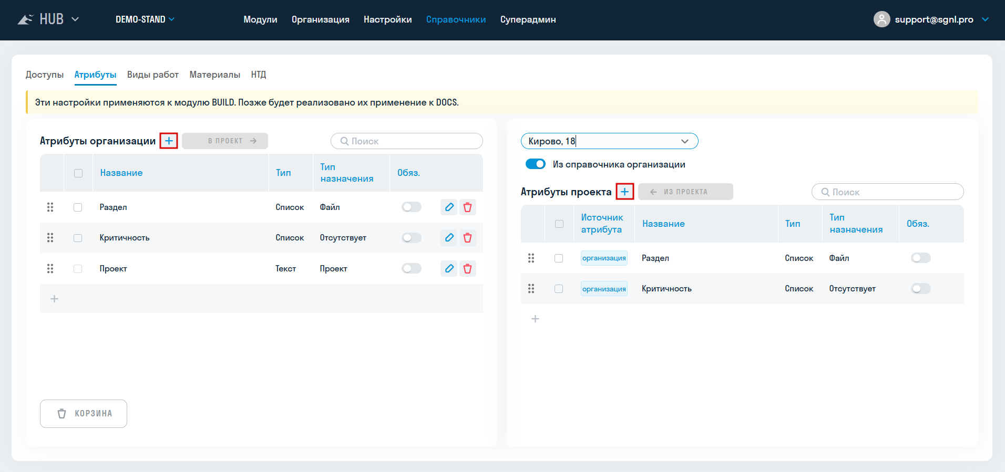This screenshot has width=1005, height=472.
Task: Add a new organization attribute with plus icon
Action: (x=169, y=141)
